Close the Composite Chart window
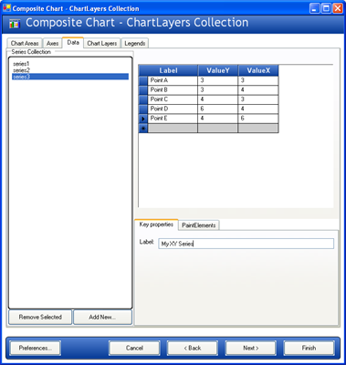Screen dimensions: 346x365 click(337, 8)
